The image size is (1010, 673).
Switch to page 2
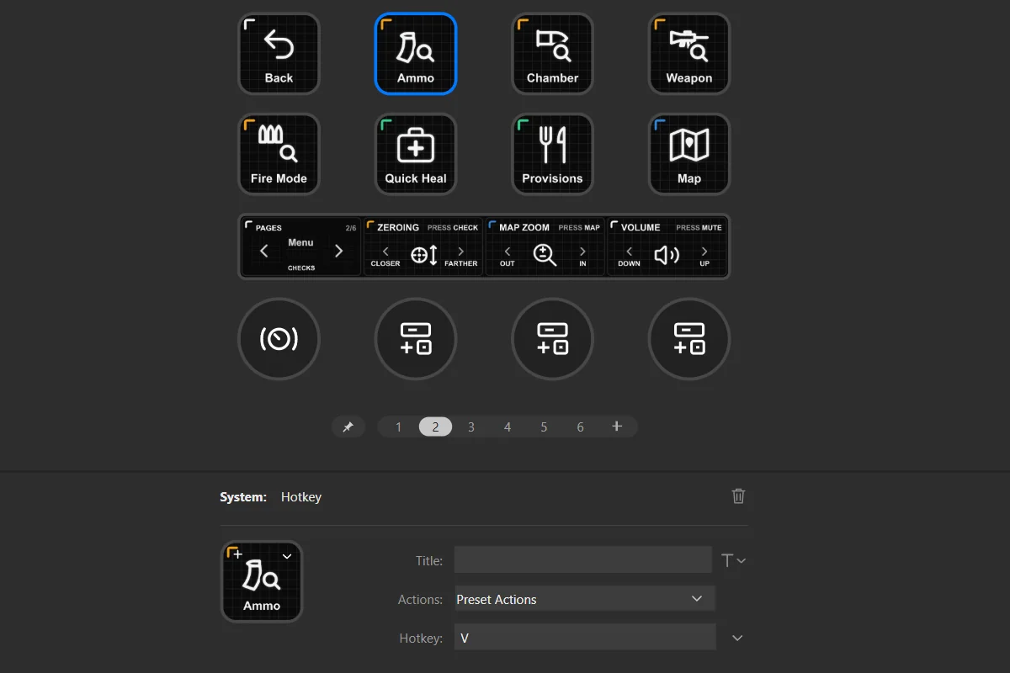[x=435, y=427]
